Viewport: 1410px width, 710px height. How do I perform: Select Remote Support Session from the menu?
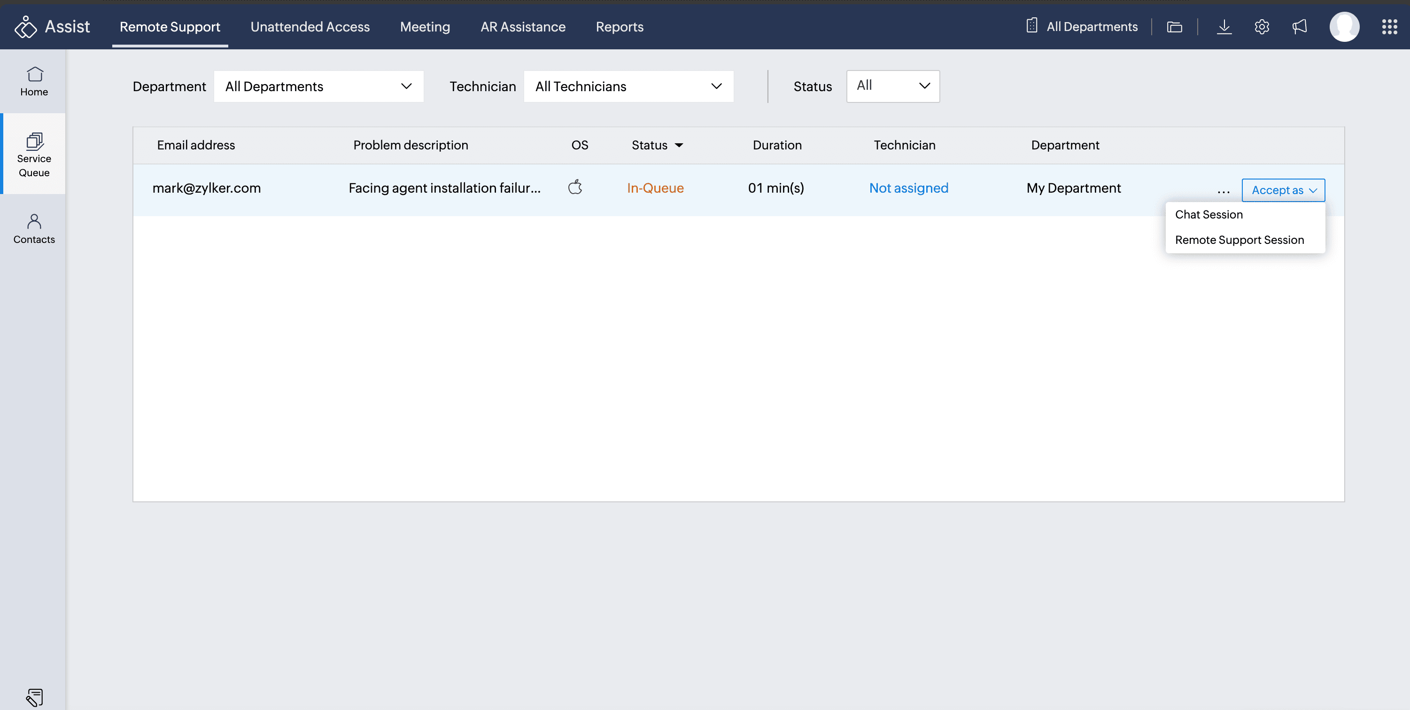1240,240
